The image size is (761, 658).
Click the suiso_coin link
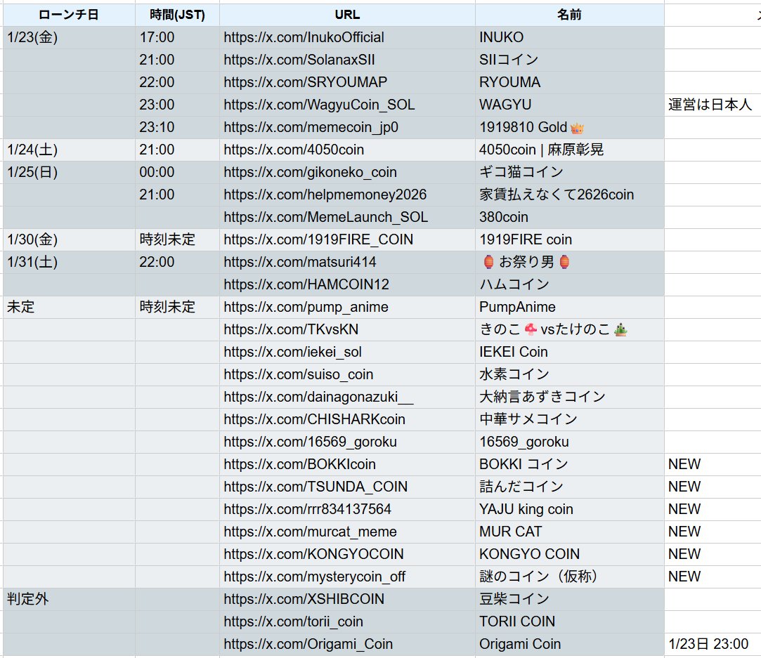(299, 374)
